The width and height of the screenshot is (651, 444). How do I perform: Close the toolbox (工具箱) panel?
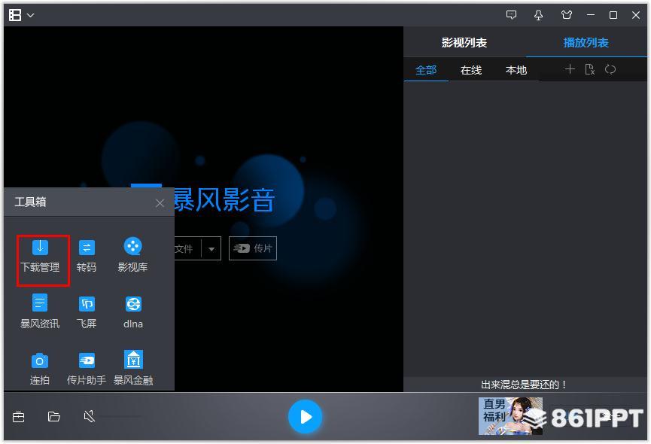160,203
